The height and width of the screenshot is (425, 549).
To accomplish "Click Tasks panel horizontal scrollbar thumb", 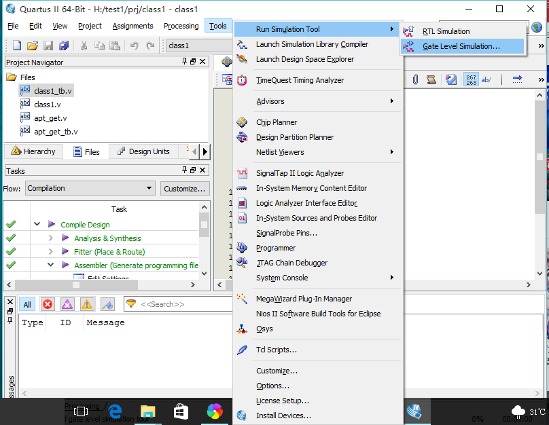I will click(75, 284).
